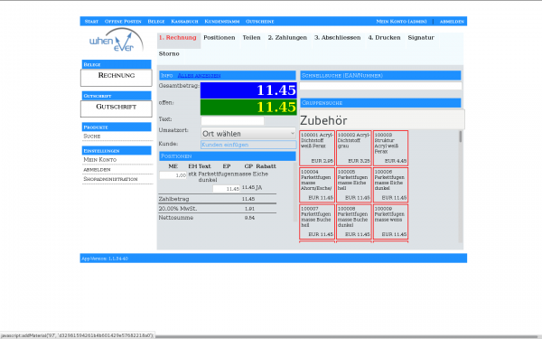Click the whenEver logo
This screenshot has height=339, width=542.
click(x=117, y=41)
